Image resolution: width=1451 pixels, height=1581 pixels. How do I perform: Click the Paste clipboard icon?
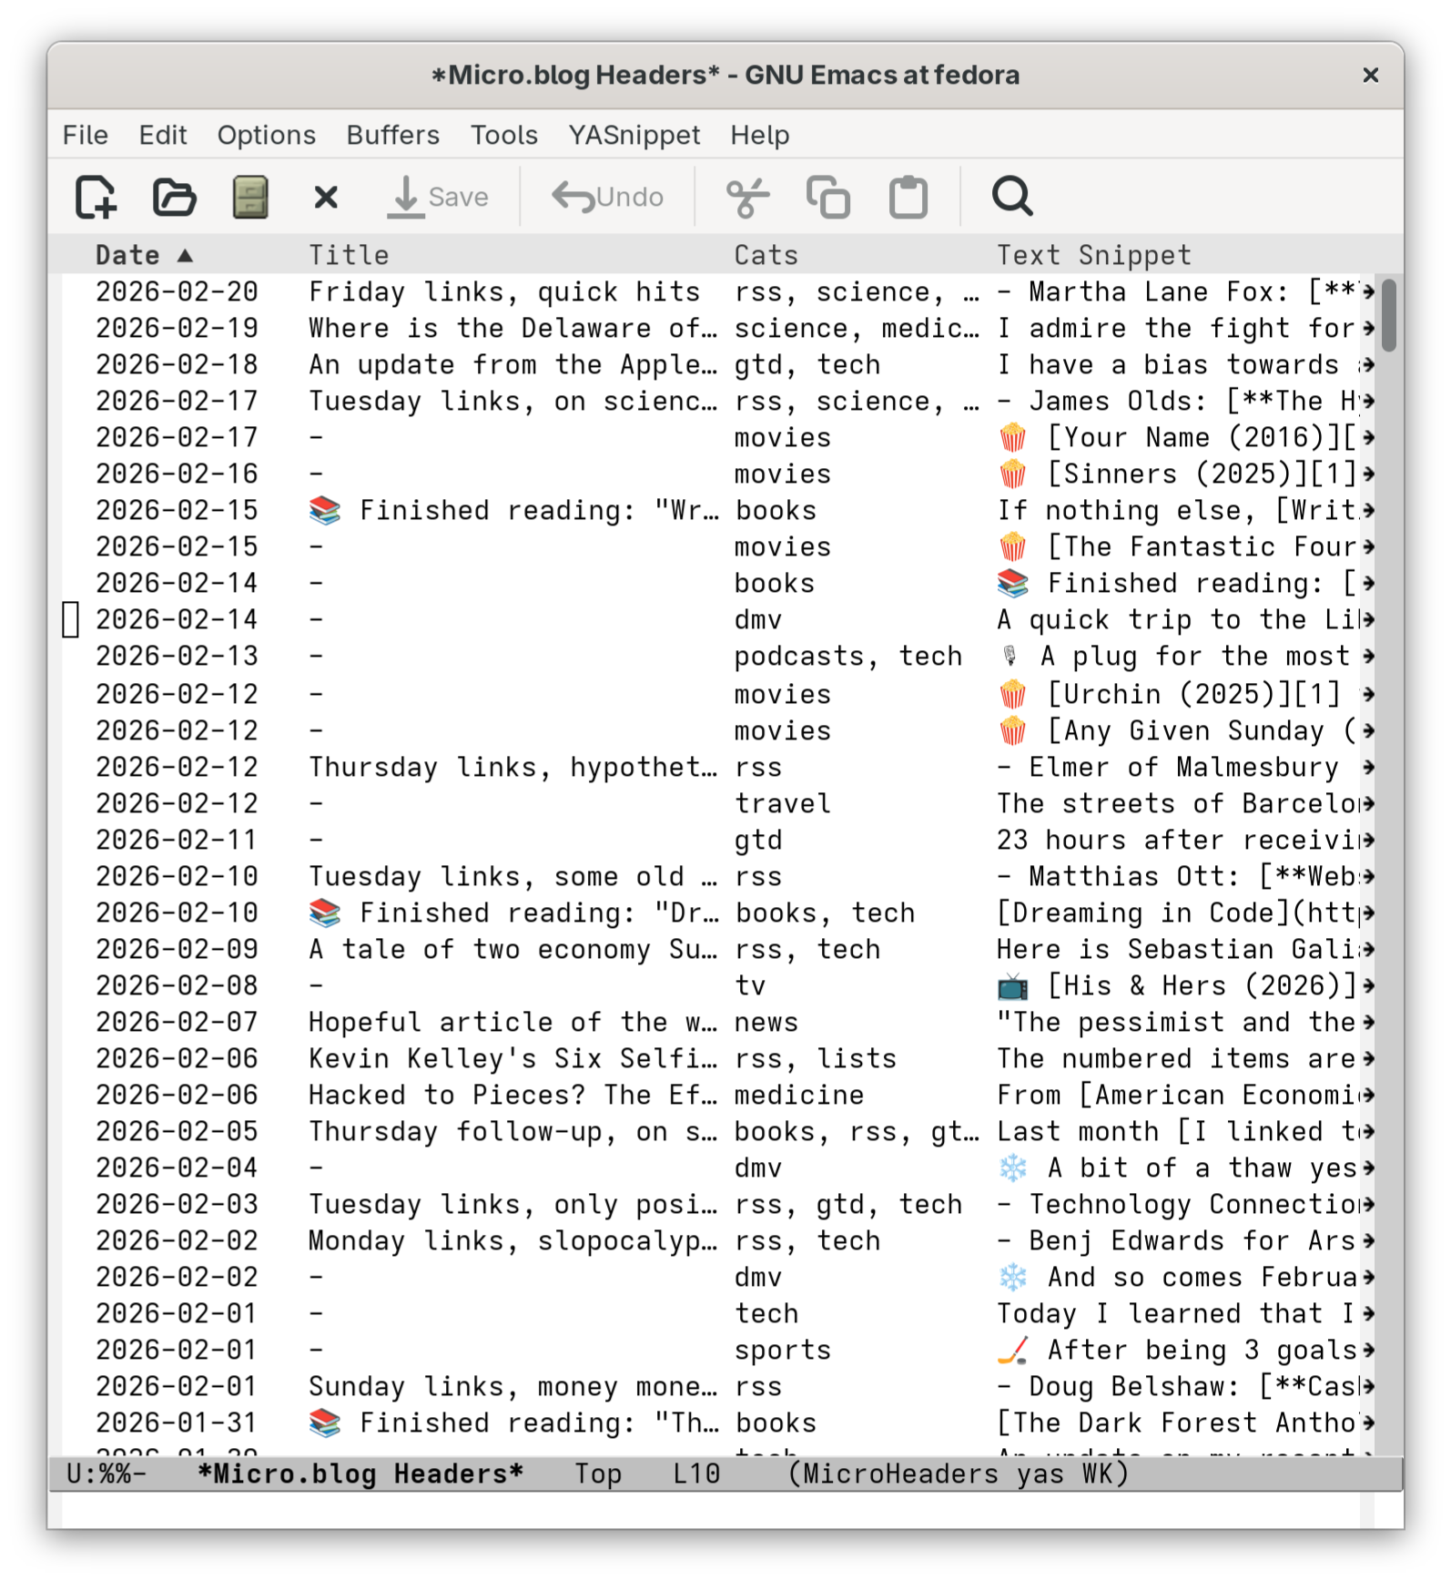click(x=908, y=197)
